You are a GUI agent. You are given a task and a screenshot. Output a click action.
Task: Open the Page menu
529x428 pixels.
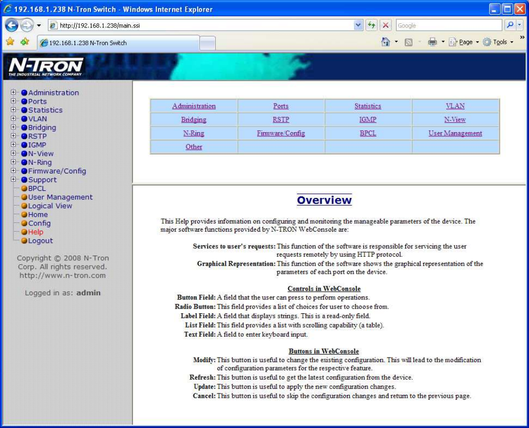tap(464, 42)
